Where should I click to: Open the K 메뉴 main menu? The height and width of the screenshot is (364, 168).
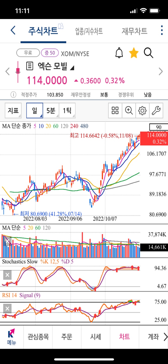pyautogui.click(x=11, y=337)
